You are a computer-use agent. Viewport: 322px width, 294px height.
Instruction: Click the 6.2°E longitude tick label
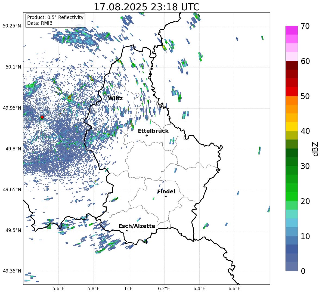tap(164, 289)
